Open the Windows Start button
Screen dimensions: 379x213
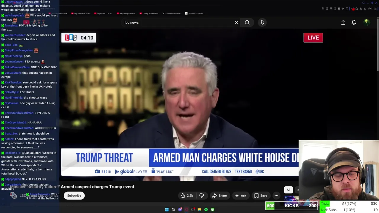167,209
